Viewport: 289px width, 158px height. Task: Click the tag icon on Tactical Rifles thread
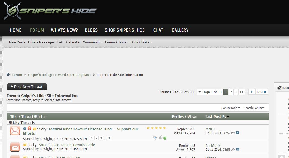[155, 138]
